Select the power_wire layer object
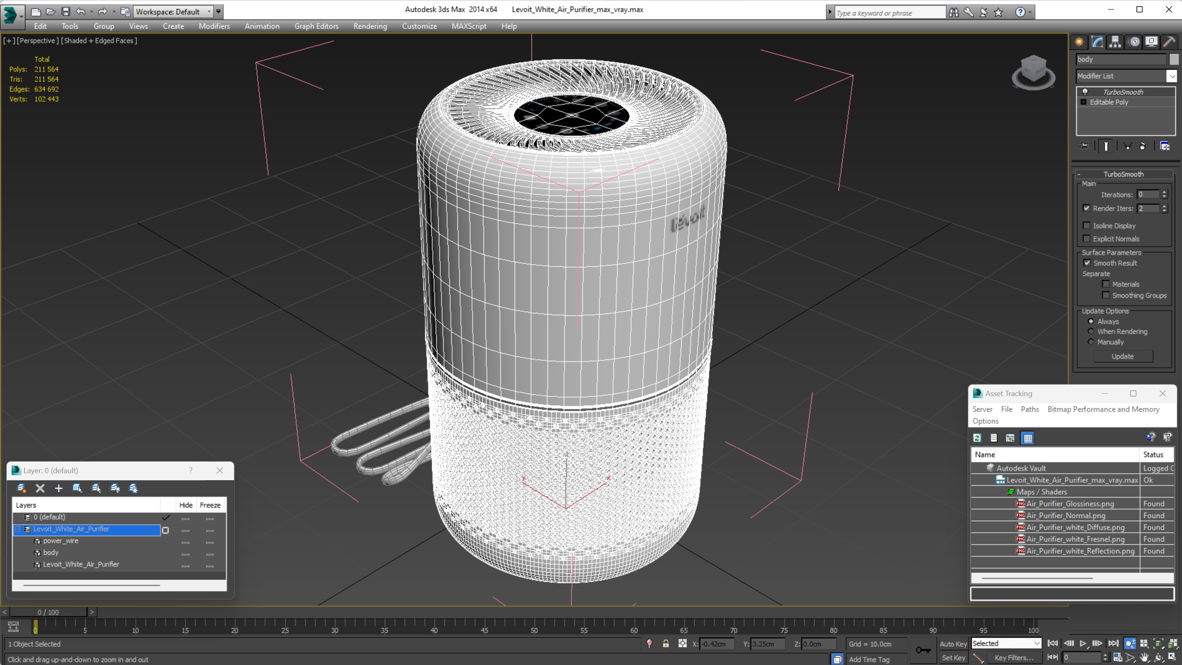Viewport: 1182px width, 665px height. coord(60,541)
